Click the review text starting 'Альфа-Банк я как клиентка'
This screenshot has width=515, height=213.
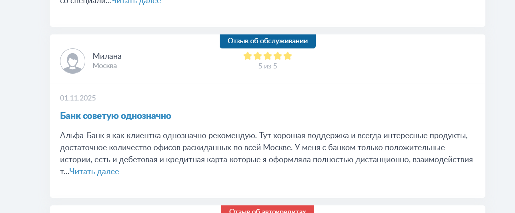267,153
